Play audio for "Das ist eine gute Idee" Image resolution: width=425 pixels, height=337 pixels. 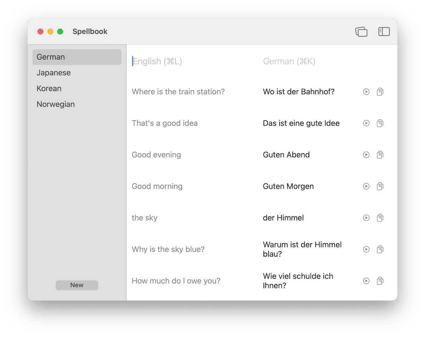[x=366, y=123]
